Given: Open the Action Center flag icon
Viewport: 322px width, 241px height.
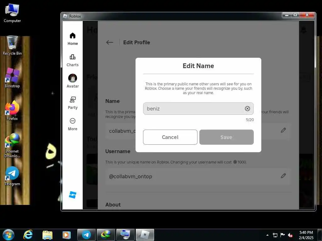Looking at the screenshot, I should [283, 235].
